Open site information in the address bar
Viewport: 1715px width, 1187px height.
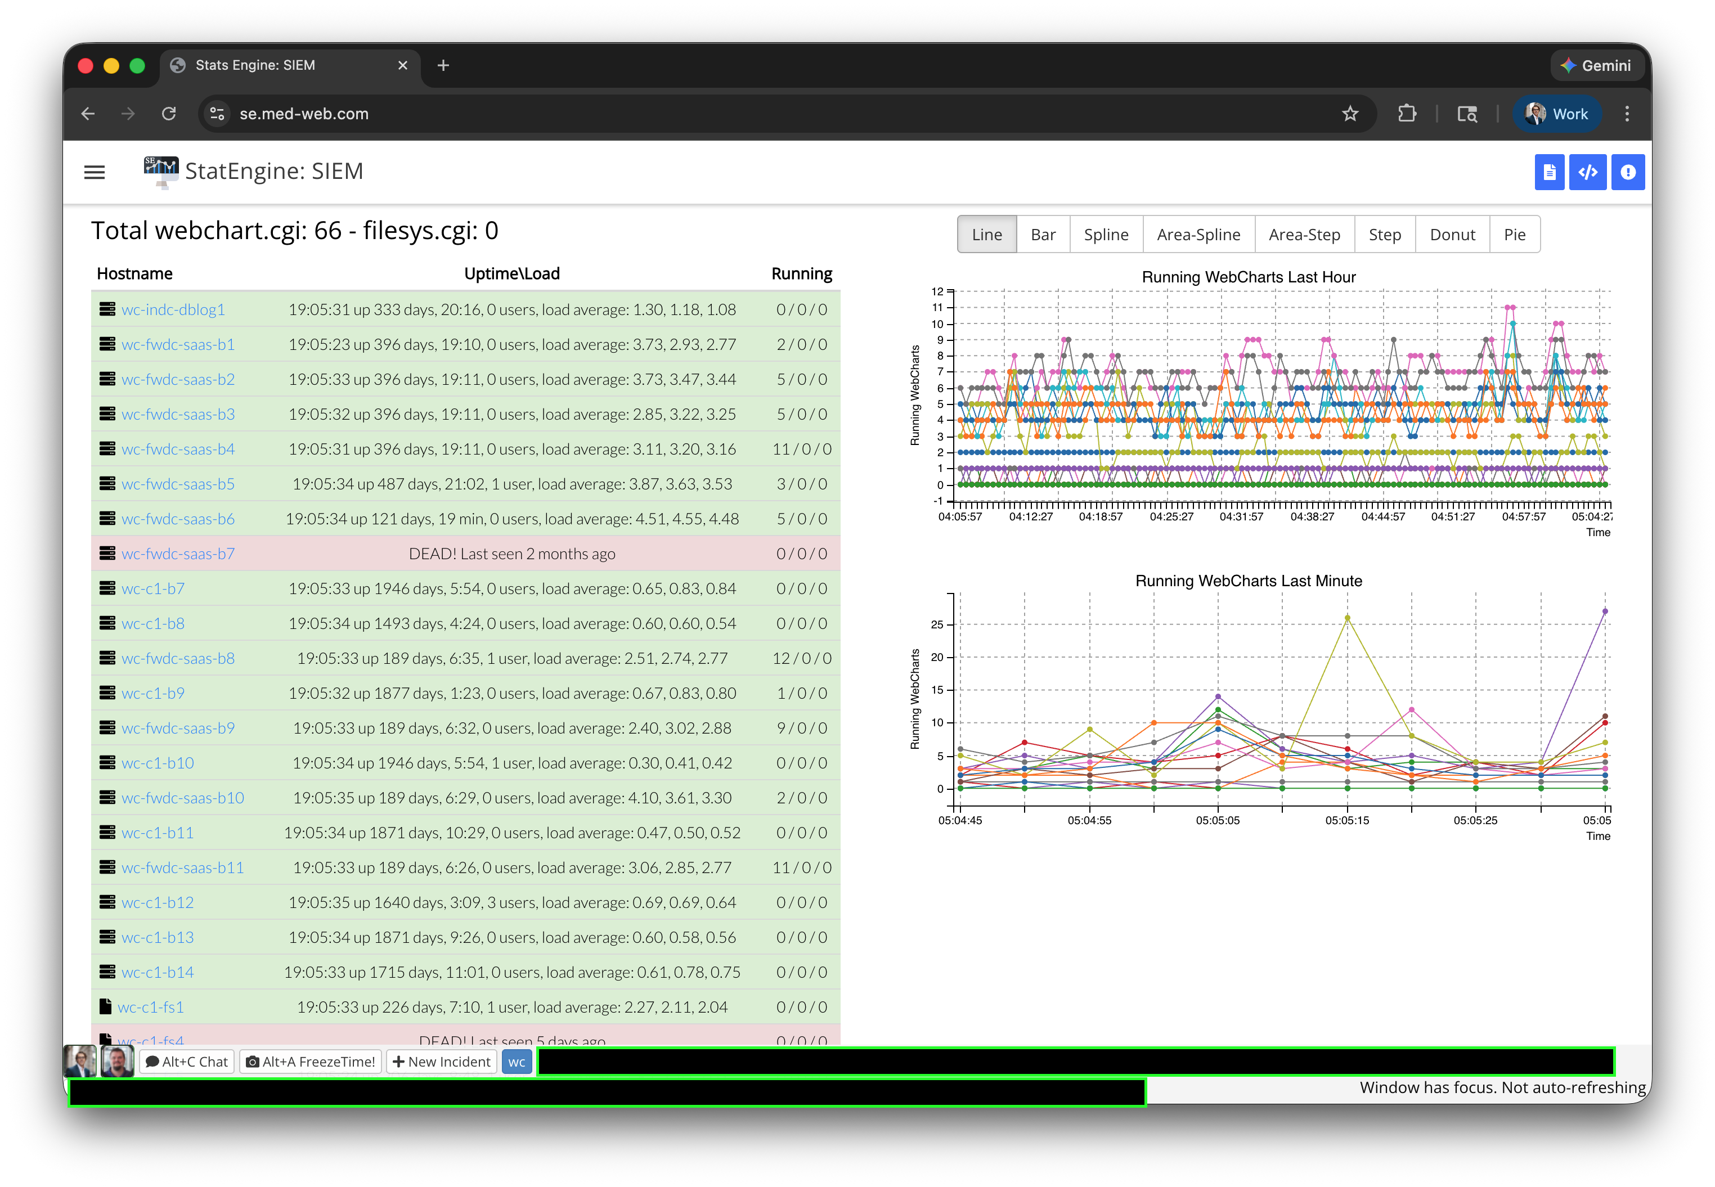click(217, 114)
